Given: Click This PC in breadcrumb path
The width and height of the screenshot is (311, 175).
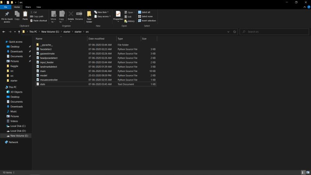Looking at the screenshot, I should pos(33,32).
